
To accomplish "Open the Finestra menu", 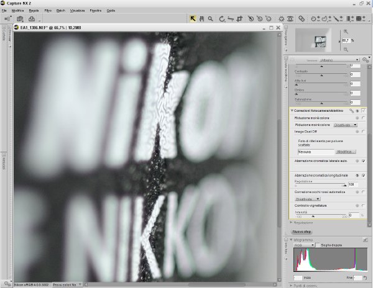I will click(96, 11).
